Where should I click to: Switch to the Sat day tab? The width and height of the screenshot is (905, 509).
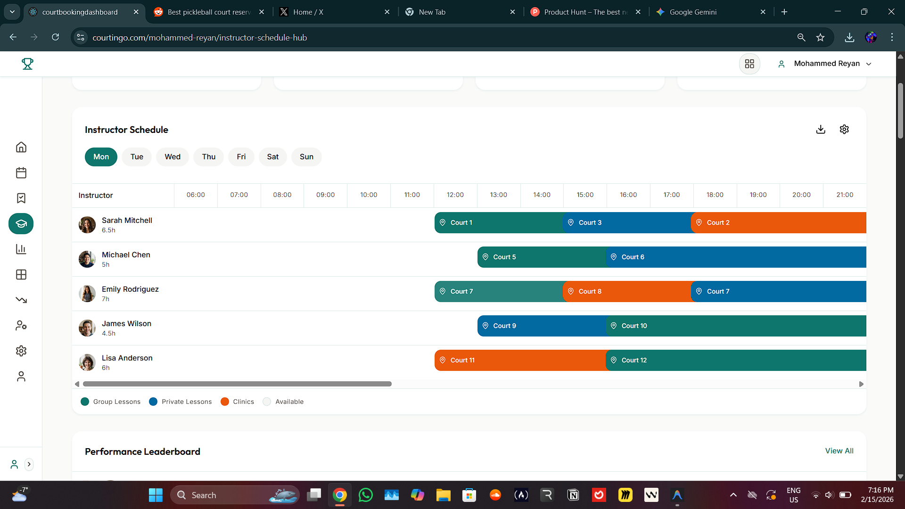coord(272,156)
